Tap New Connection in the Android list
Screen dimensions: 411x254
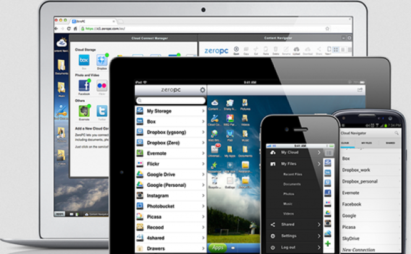[358, 250]
